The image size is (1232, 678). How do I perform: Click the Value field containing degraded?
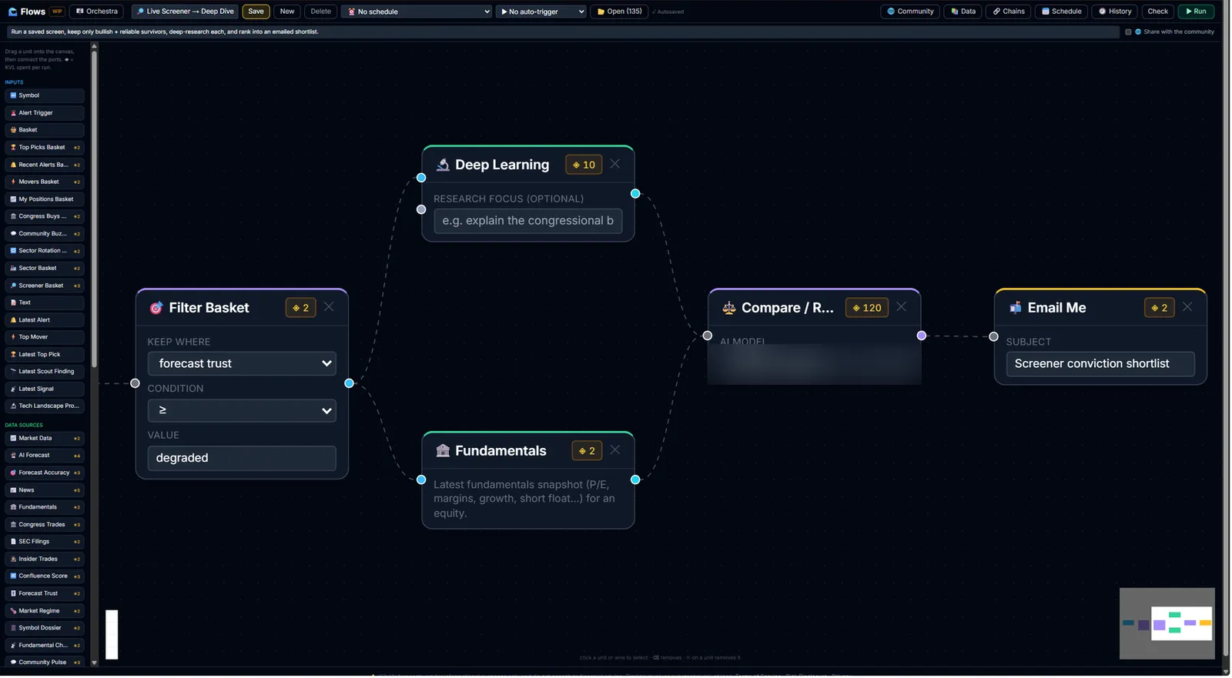coord(242,458)
